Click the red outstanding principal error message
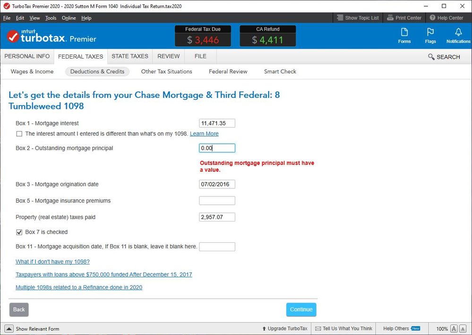Screen dimensions: 472x335 257,166
